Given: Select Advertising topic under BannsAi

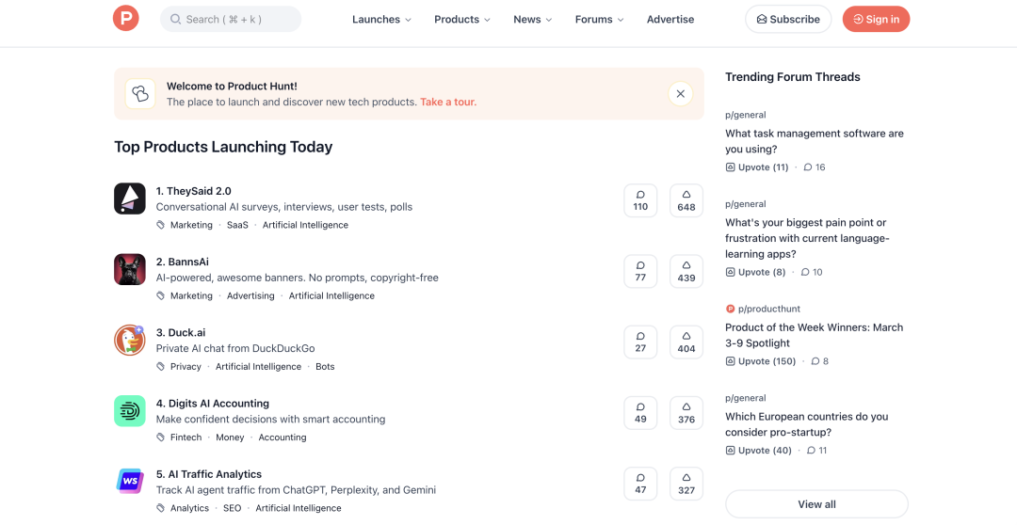Looking at the screenshot, I should tap(250, 295).
